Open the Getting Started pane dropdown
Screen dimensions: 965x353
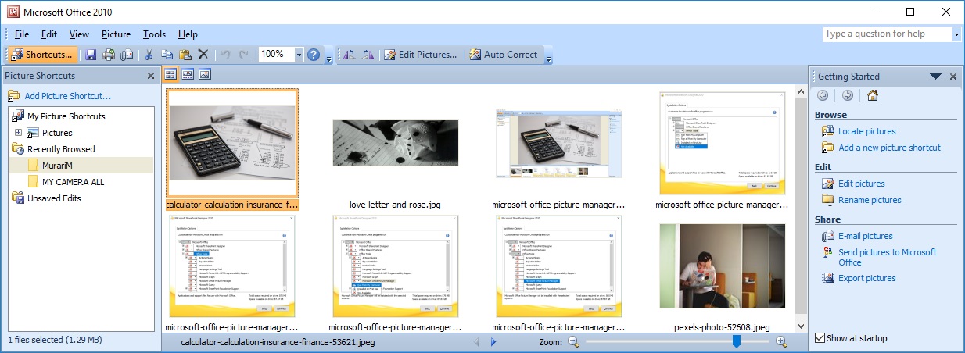(935, 77)
